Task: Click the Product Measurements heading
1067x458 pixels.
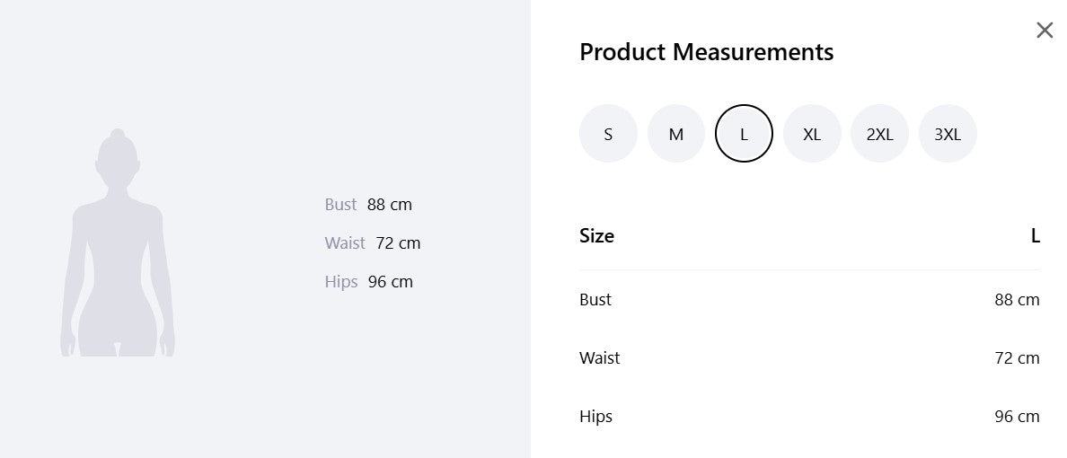Action: point(706,52)
